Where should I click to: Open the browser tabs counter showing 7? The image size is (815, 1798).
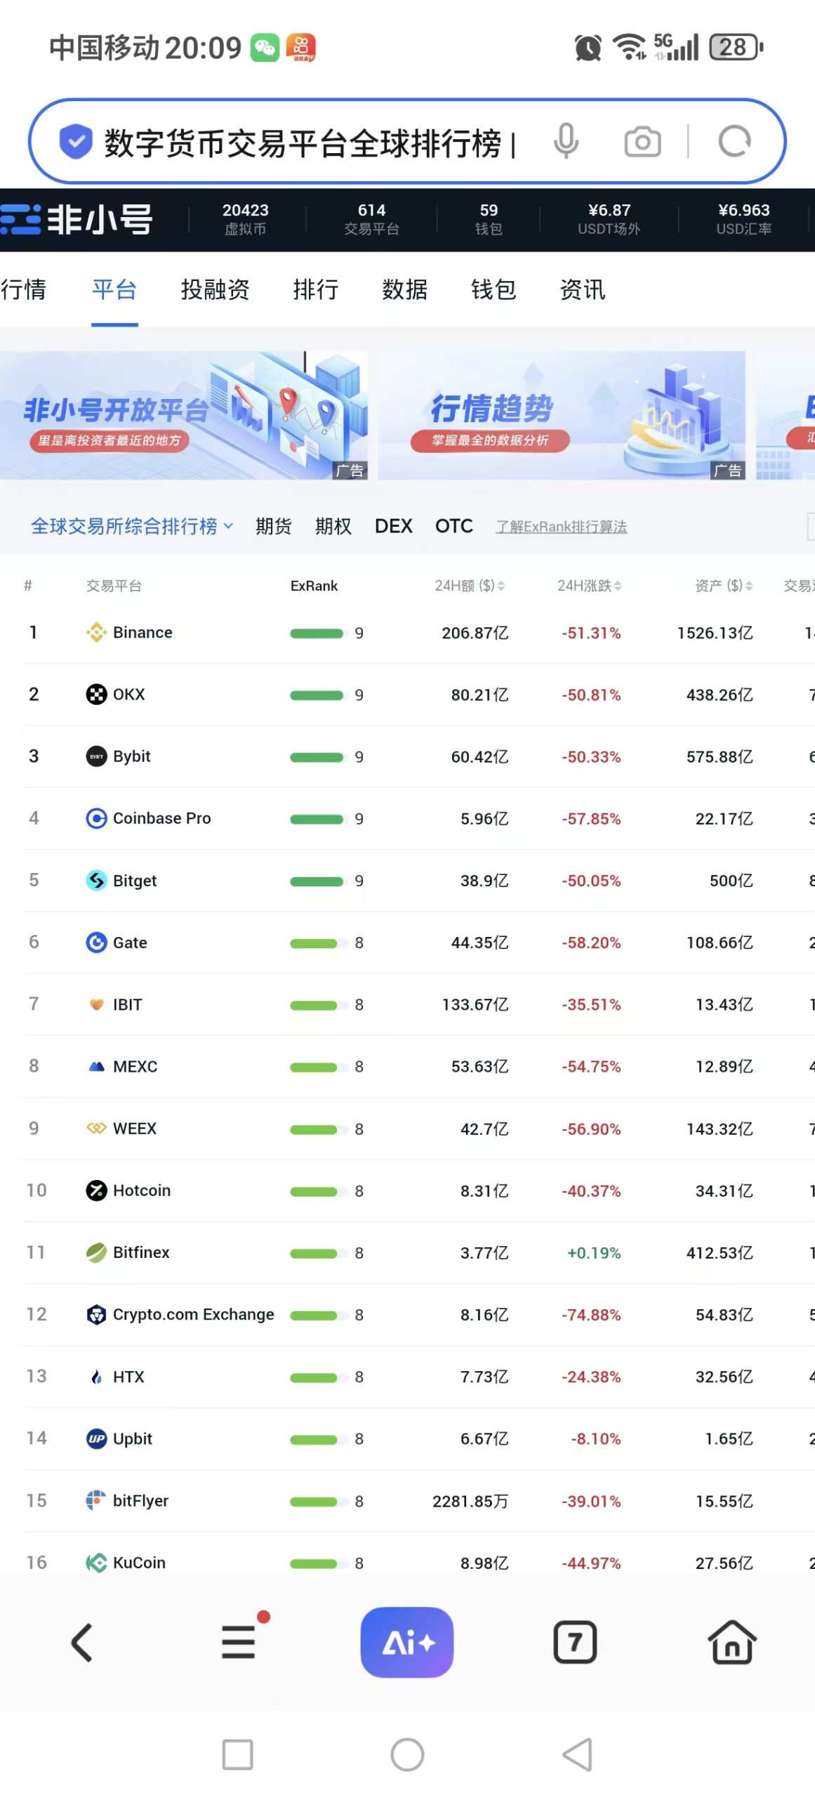pyautogui.click(x=575, y=1641)
